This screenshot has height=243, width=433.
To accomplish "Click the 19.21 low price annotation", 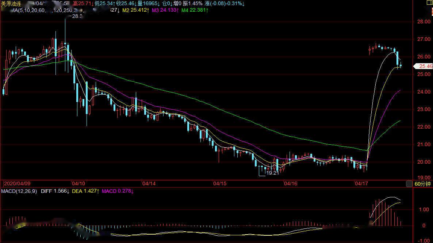I will click(272, 173).
